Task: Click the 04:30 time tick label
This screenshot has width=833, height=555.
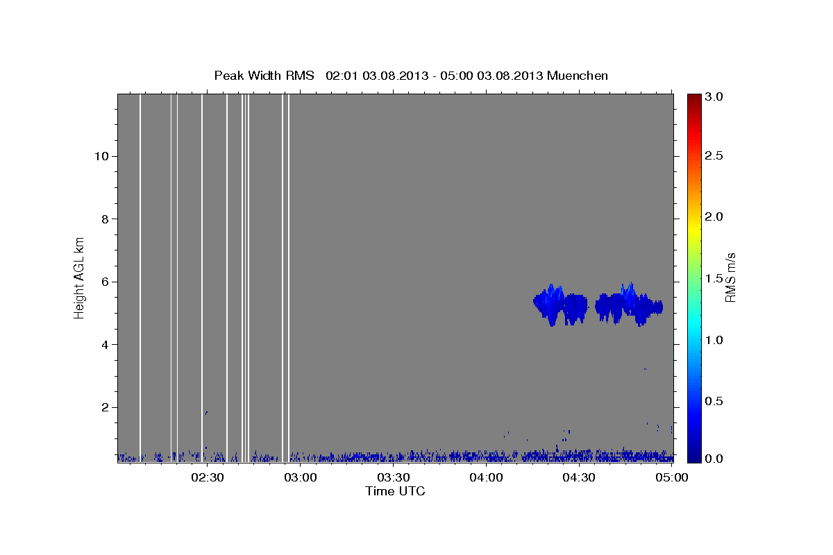Action: [x=580, y=477]
